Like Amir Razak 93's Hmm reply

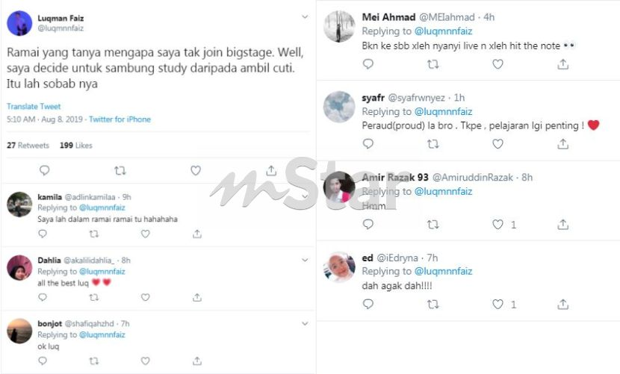click(x=497, y=224)
